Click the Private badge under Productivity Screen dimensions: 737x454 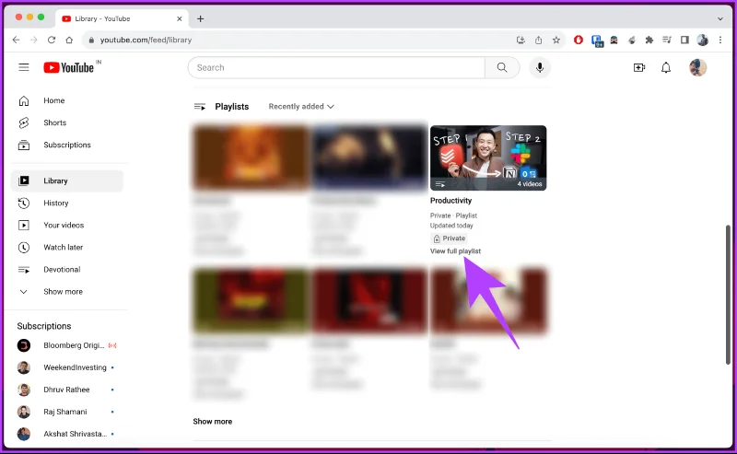pos(449,239)
